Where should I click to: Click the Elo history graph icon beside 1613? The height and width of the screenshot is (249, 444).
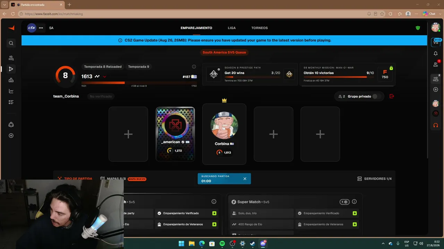pos(97,76)
